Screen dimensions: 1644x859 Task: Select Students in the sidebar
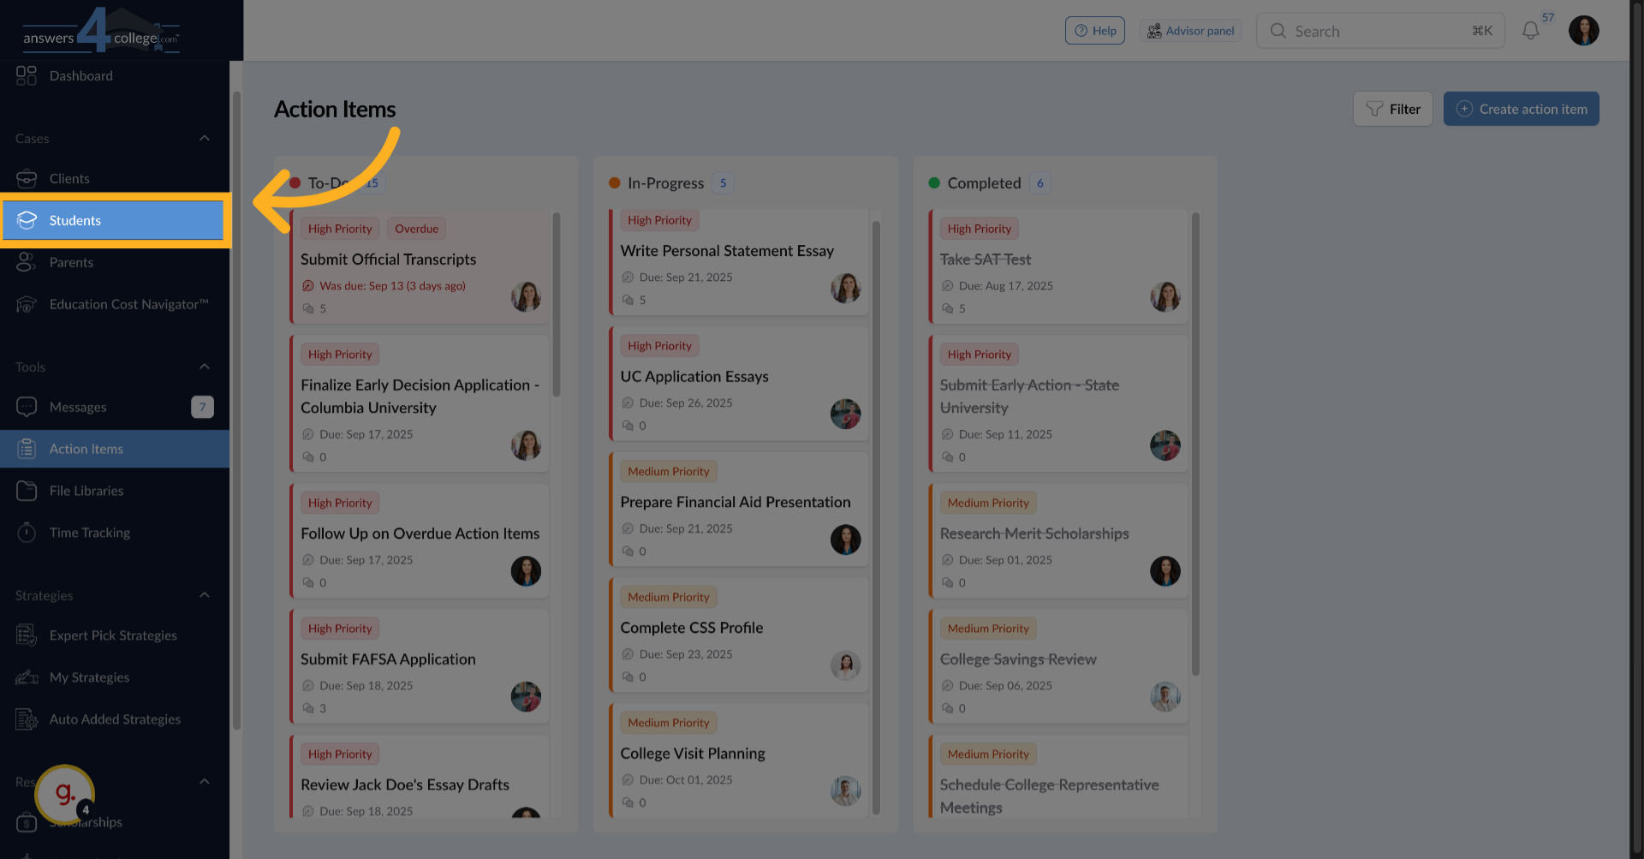(x=75, y=220)
